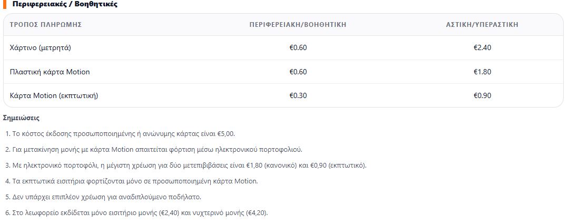Click the €0.90 fare in the table
Viewport: 570px width, 223px height.
click(483, 95)
